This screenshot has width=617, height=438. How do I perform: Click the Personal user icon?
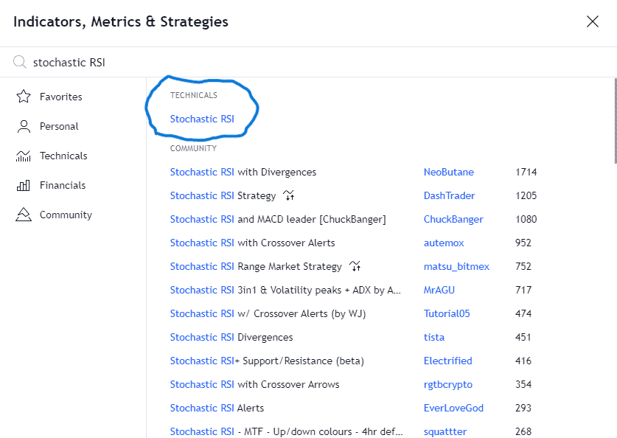point(24,126)
